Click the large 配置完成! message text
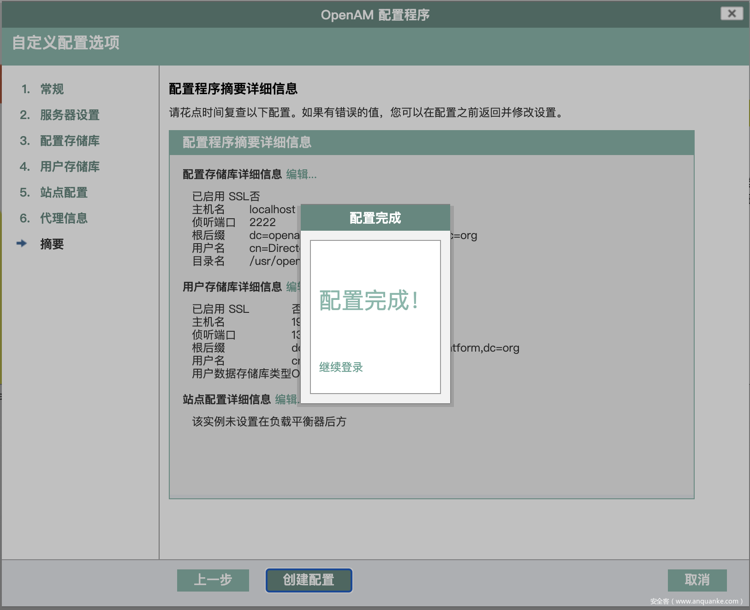Viewport: 750px width, 610px height. (369, 301)
